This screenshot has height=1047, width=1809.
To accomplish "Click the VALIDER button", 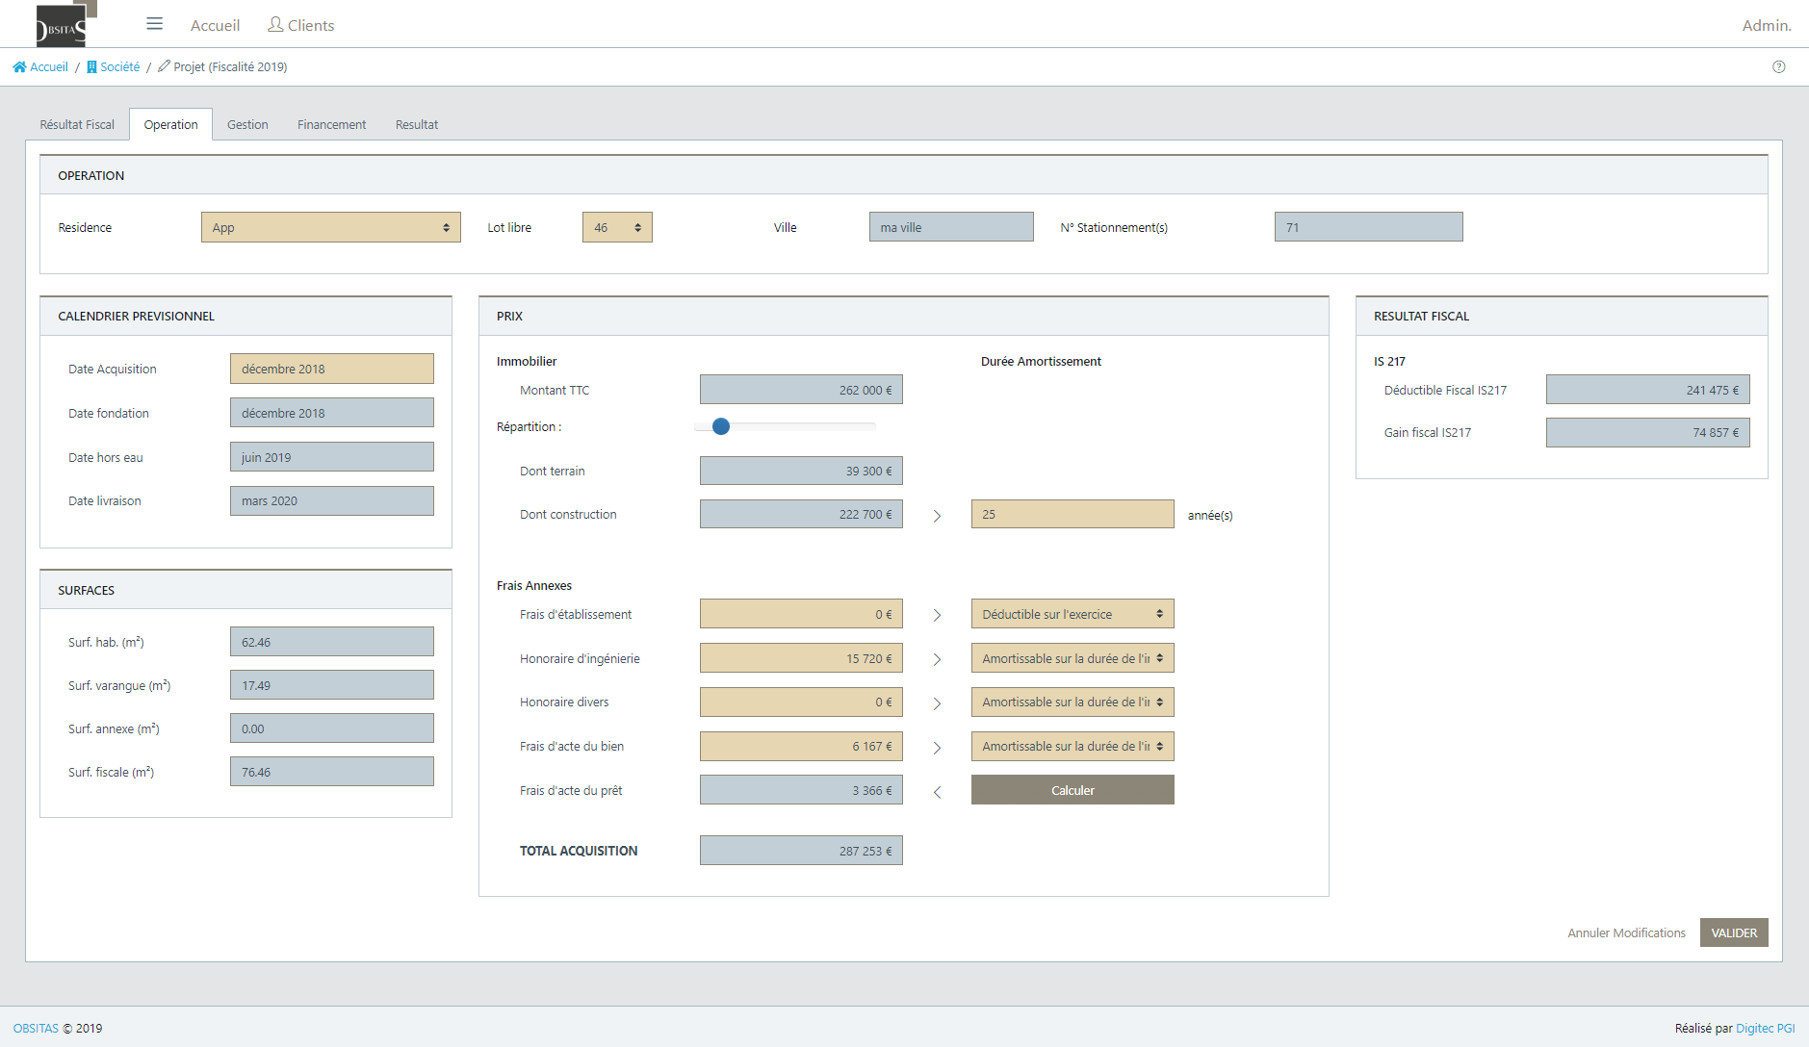I will point(1734,932).
